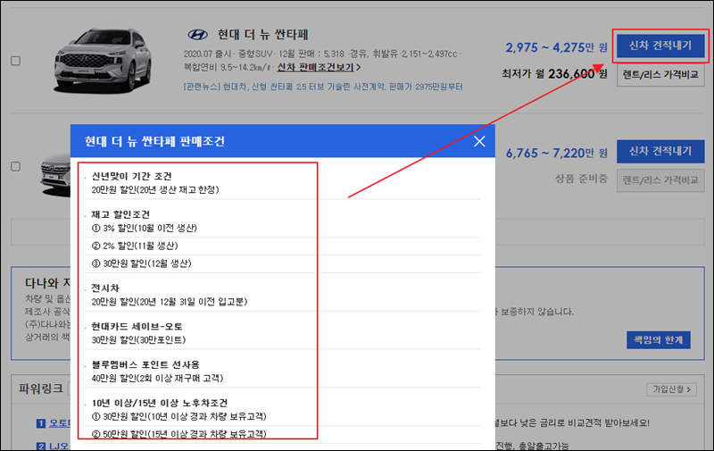
Task: Open the 책임의 한계 button
Action: coord(659,340)
